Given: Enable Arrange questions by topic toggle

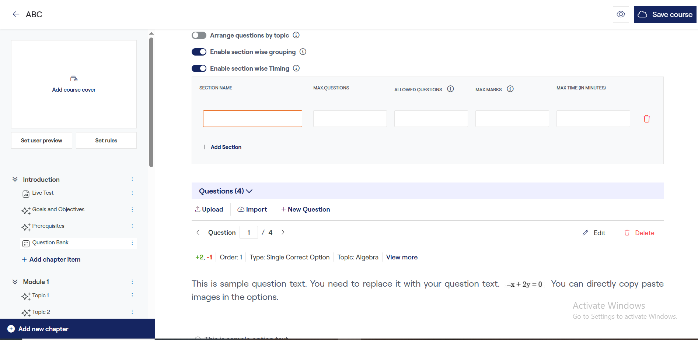Looking at the screenshot, I should tap(199, 35).
